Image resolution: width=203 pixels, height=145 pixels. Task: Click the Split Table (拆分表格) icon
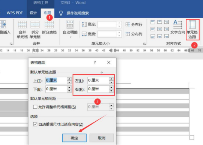(49, 24)
